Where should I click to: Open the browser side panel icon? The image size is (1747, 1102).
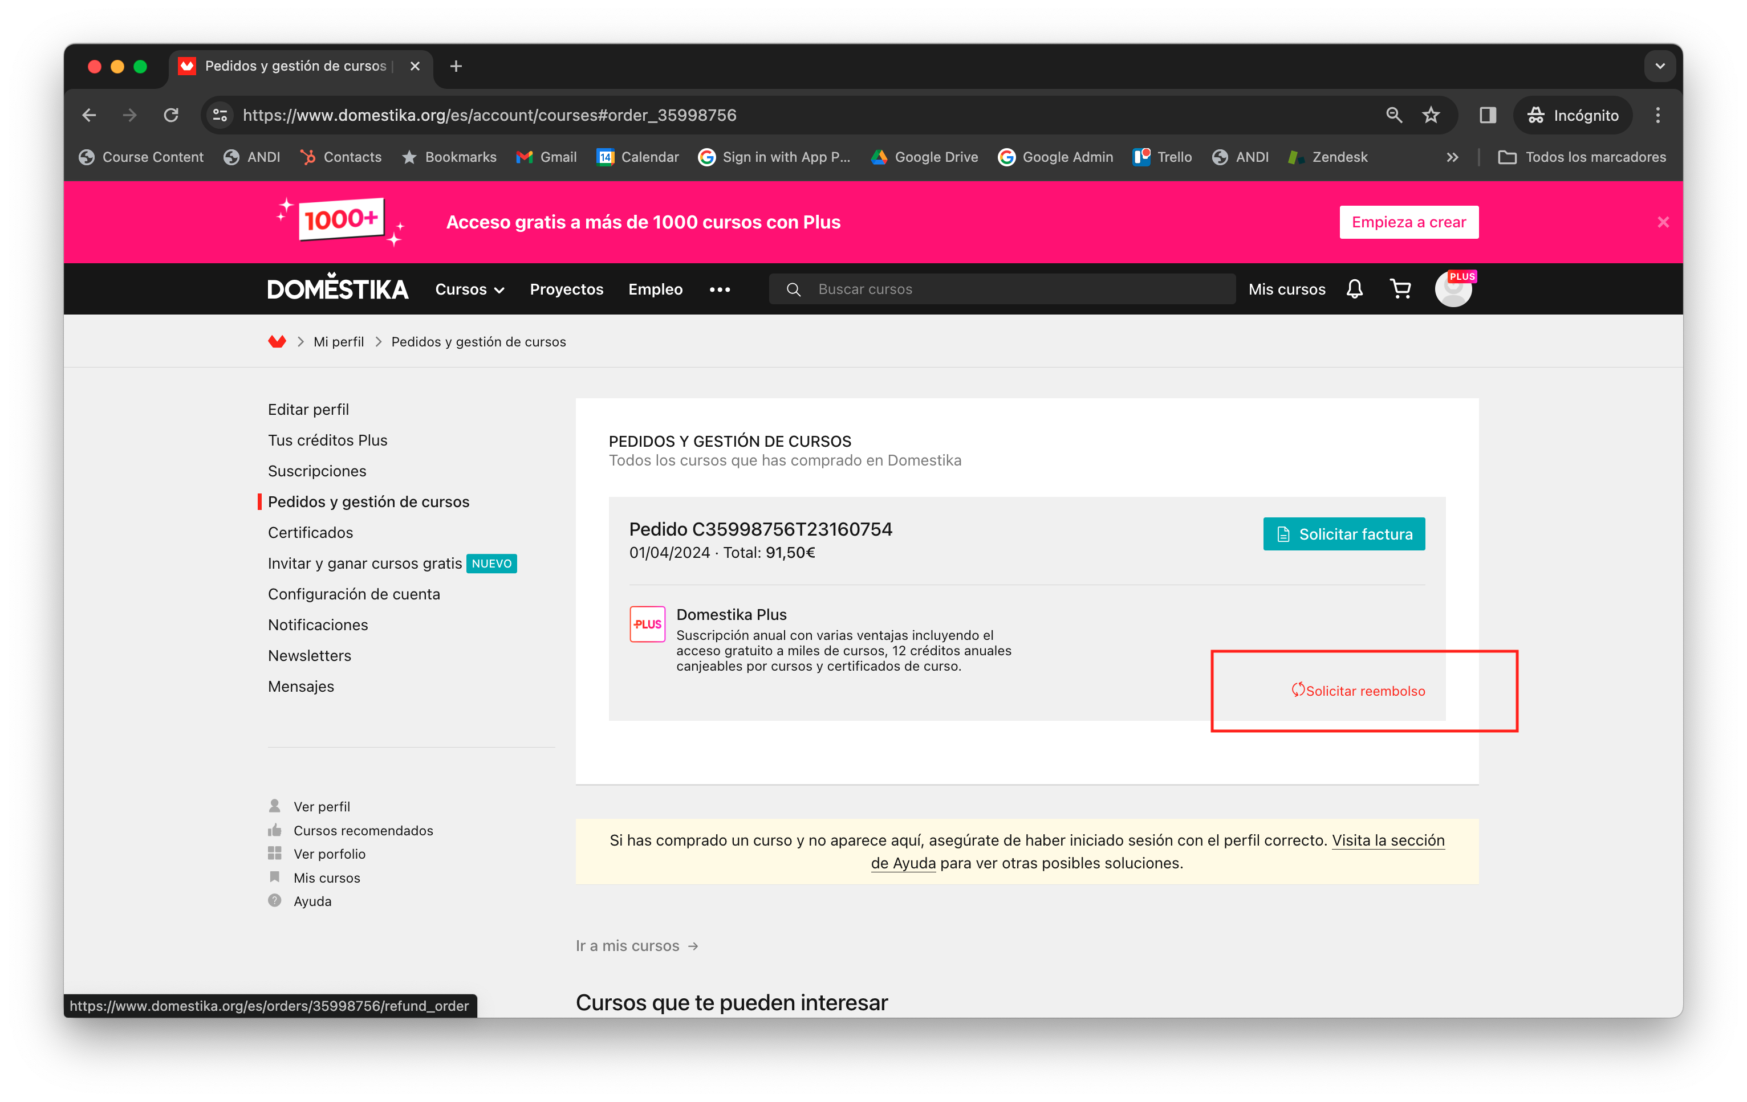pos(1487,115)
